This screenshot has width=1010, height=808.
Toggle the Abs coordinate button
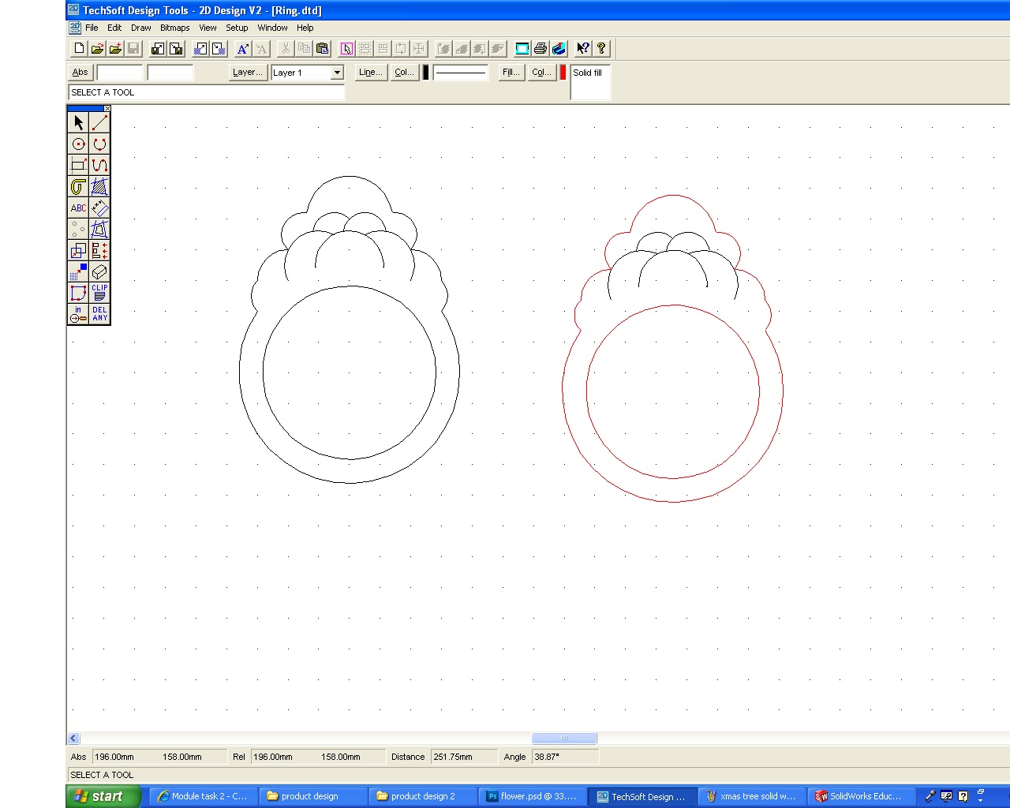[x=80, y=72]
